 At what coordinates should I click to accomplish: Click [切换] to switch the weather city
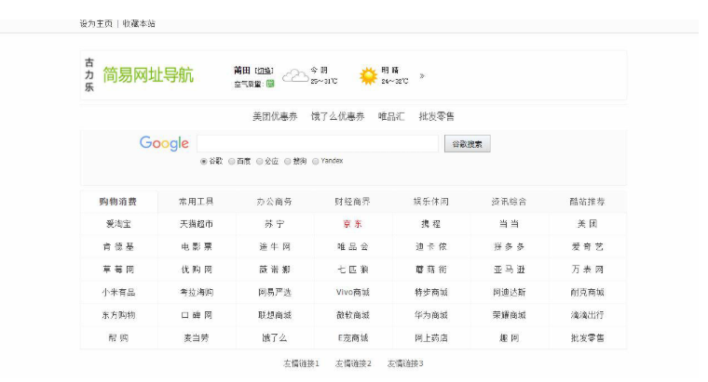click(x=265, y=70)
